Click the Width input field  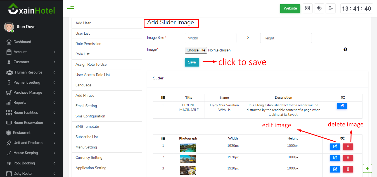(210, 38)
